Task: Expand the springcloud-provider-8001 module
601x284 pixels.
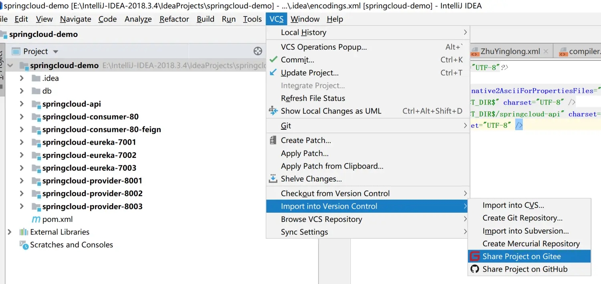Action: click(22, 181)
